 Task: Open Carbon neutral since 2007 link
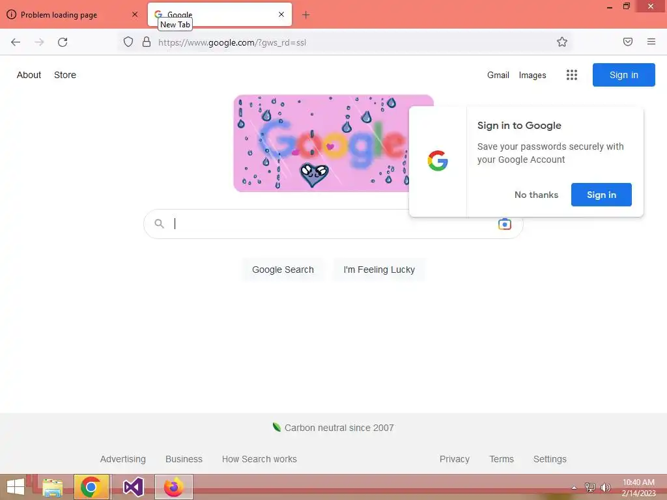pyautogui.click(x=339, y=428)
